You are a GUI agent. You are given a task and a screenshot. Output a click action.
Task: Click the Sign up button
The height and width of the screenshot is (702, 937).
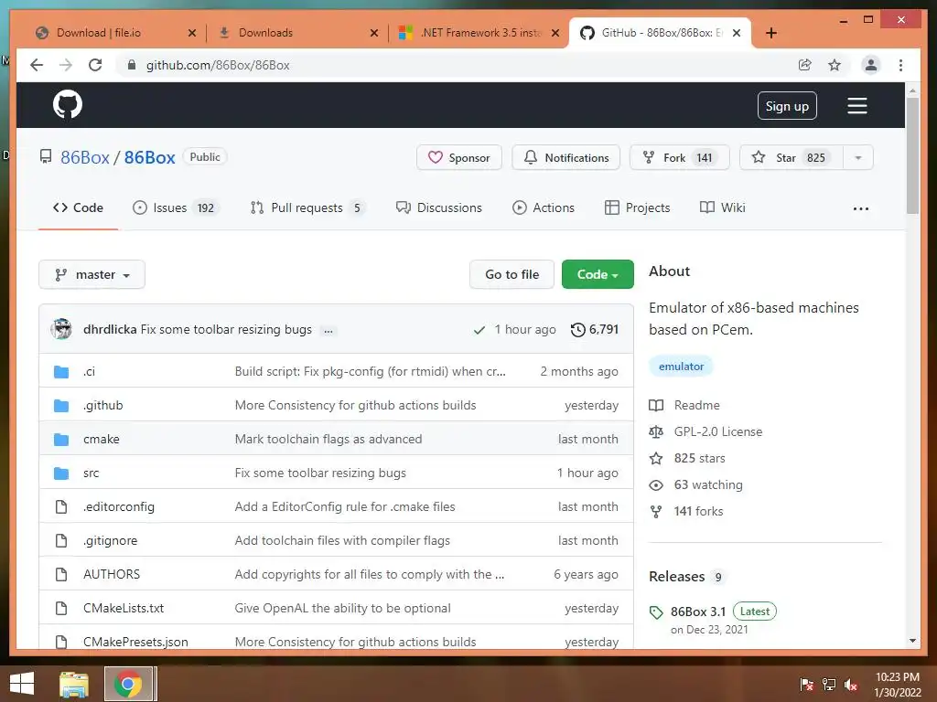pos(787,106)
